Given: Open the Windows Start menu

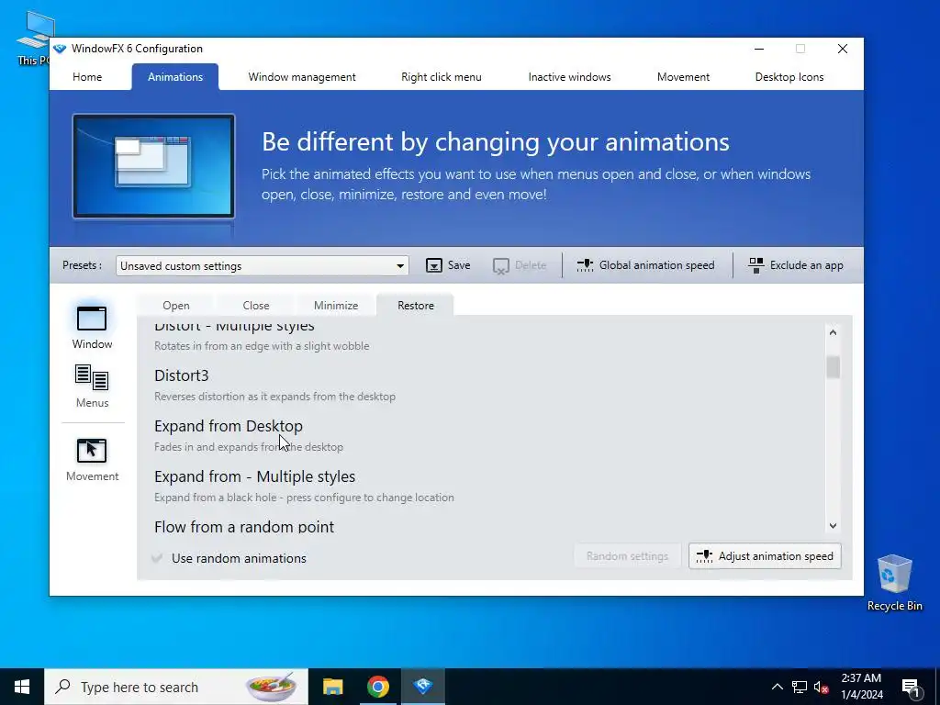Looking at the screenshot, I should click(x=22, y=687).
